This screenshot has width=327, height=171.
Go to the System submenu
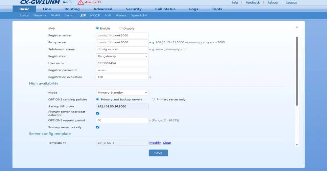[70, 15]
